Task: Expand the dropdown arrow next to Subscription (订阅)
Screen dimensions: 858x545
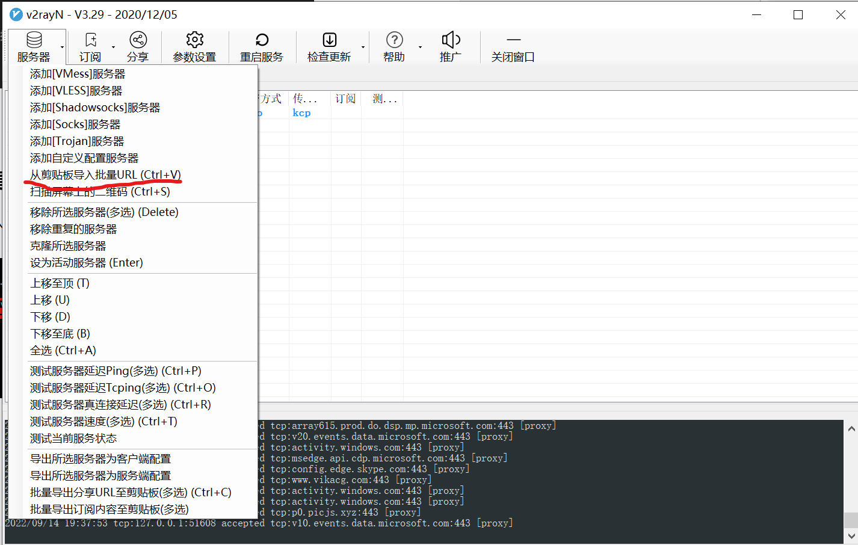Action: coord(113,47)
